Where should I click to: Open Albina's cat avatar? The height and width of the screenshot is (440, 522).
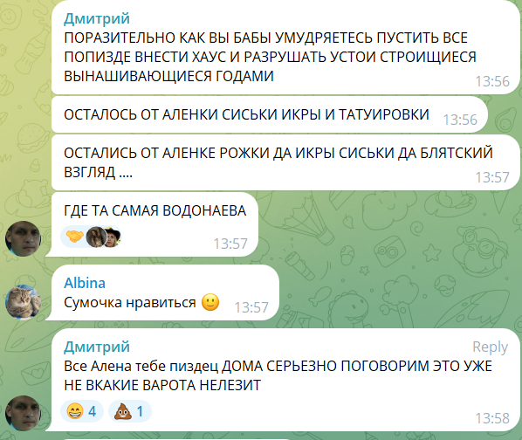(23, 302)
